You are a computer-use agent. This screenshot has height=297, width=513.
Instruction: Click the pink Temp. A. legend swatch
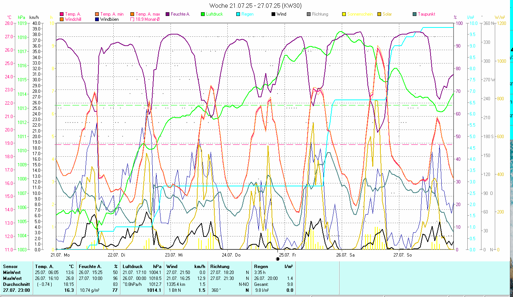click(62, 14)
